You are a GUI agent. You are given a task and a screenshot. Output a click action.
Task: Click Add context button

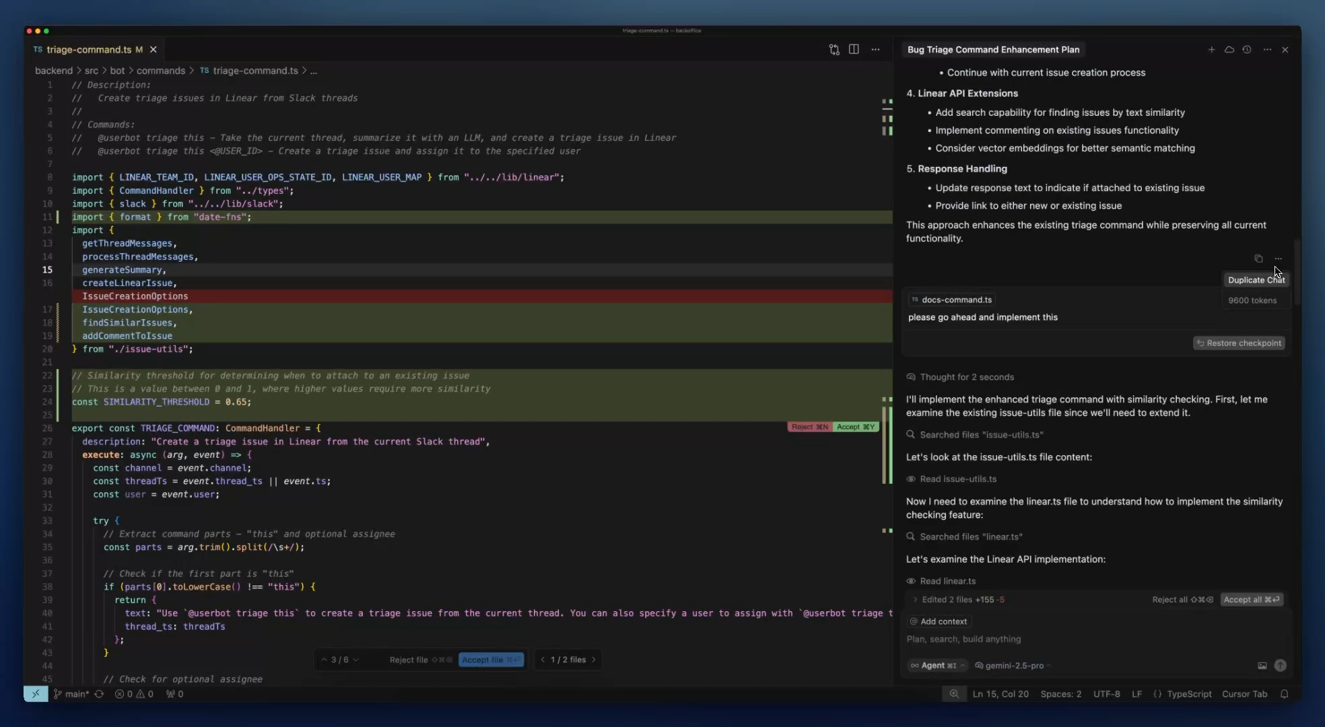coord(939,621)
